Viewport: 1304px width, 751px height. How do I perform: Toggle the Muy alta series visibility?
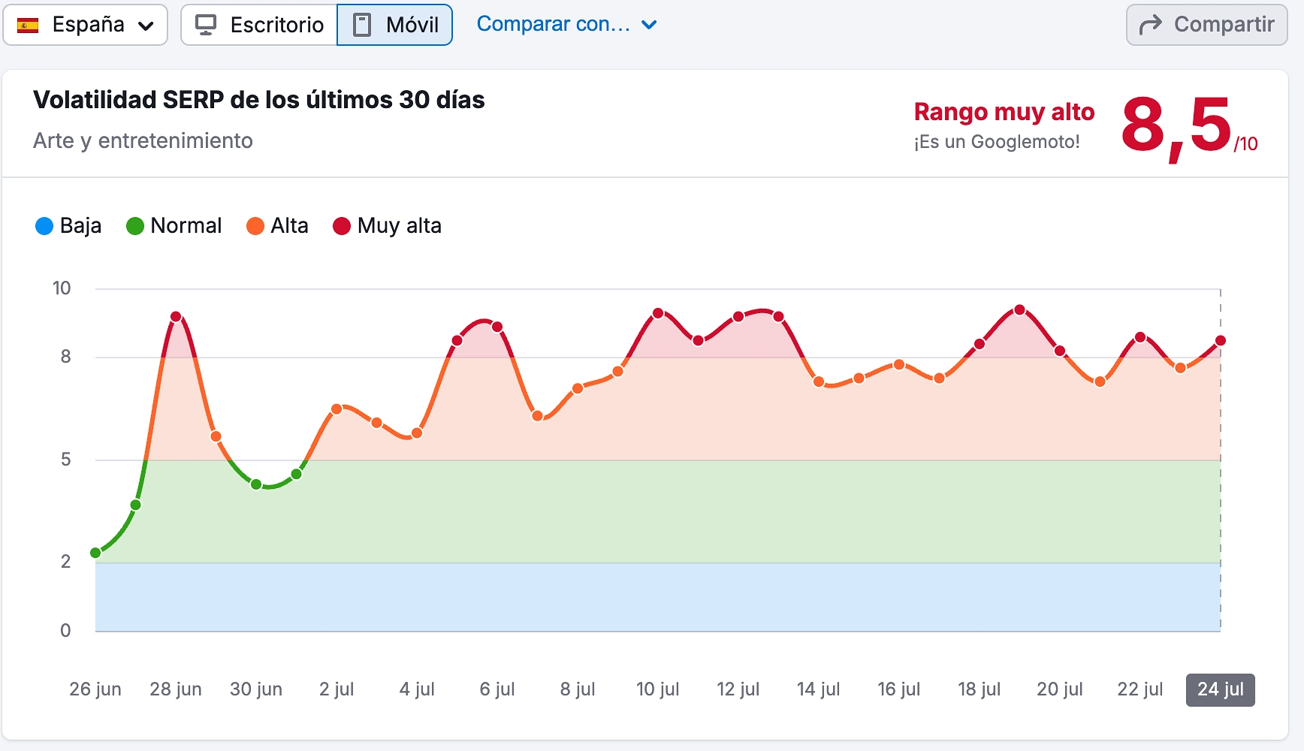click(388, 225)
